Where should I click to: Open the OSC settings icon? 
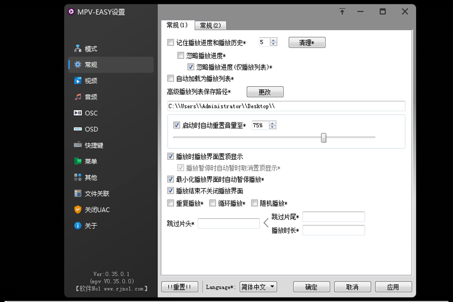point(78,113)
